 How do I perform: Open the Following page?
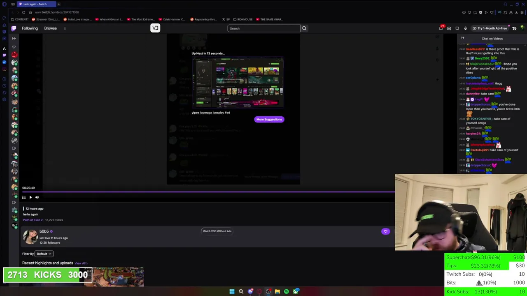30,28
